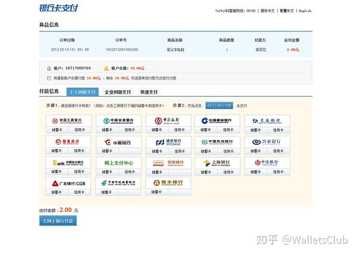Choose 信用卡 under 中国农业银行
357x254 pixels.
(130, 130)
